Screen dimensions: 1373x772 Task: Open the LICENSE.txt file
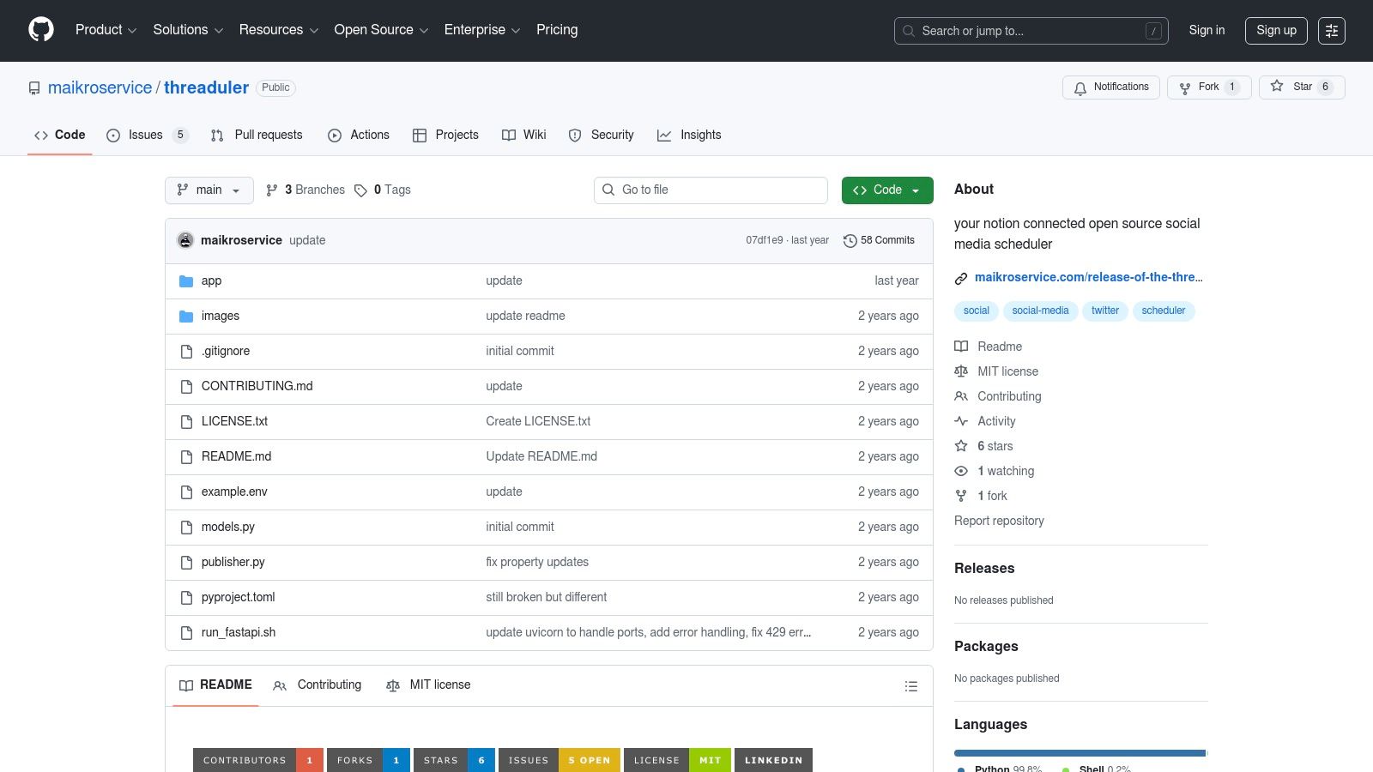[234, 422]
